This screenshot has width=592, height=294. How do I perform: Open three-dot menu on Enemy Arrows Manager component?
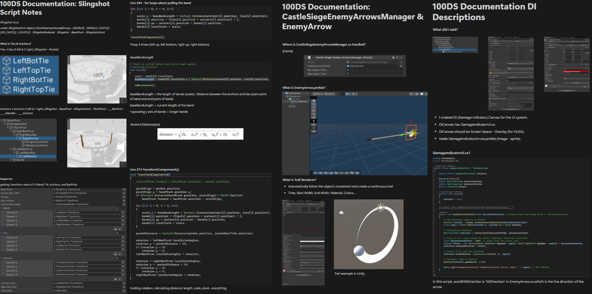(401, 57)
